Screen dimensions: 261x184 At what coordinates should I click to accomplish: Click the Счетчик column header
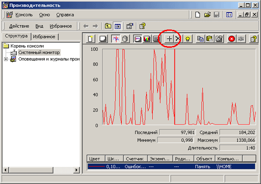(x=135, y=159)
